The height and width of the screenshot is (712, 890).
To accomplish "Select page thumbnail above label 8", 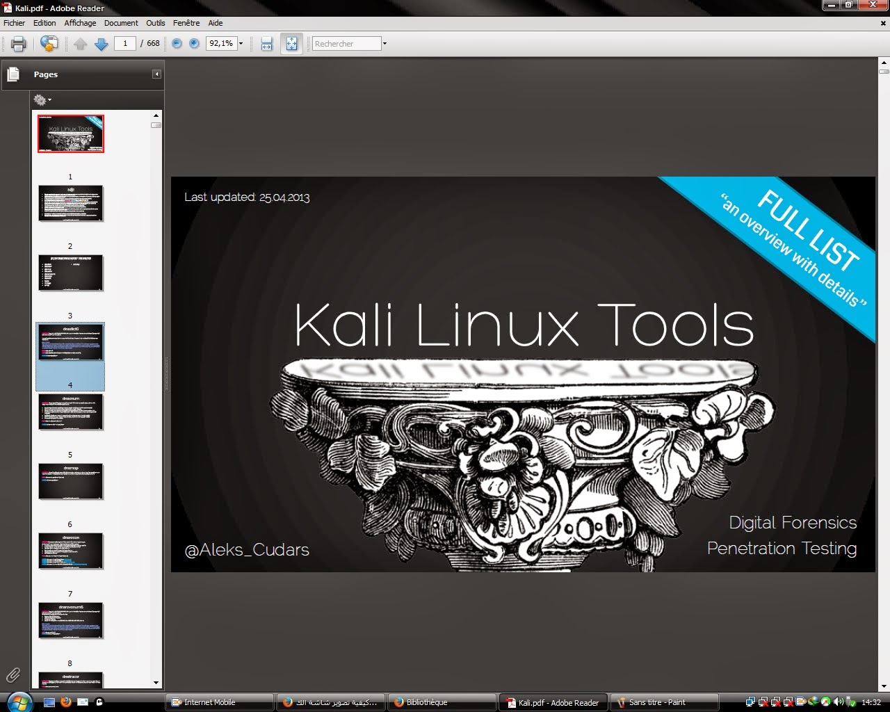I will point(70,620).
